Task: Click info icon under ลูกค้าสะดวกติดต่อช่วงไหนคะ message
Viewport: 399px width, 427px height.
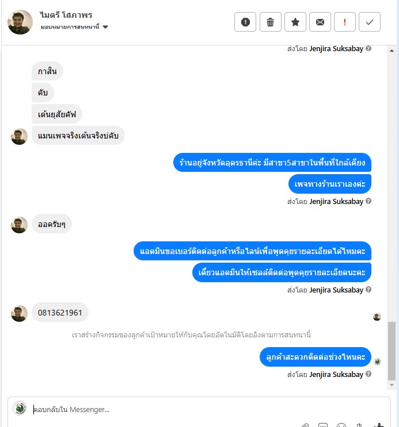Action: [x=368, y=374]
